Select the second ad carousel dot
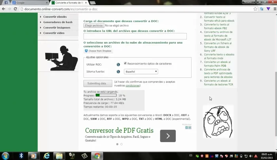The image size is (277, 160). [x=121, y=144]
